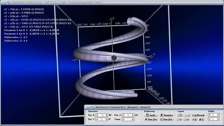Screen dimensions: 224x126
Task: Click right arrow of lower Hüllen scrollbar
Action: (218, 119)
